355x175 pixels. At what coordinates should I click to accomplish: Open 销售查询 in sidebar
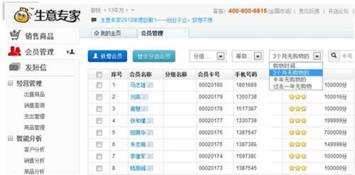tap(34, 105)
